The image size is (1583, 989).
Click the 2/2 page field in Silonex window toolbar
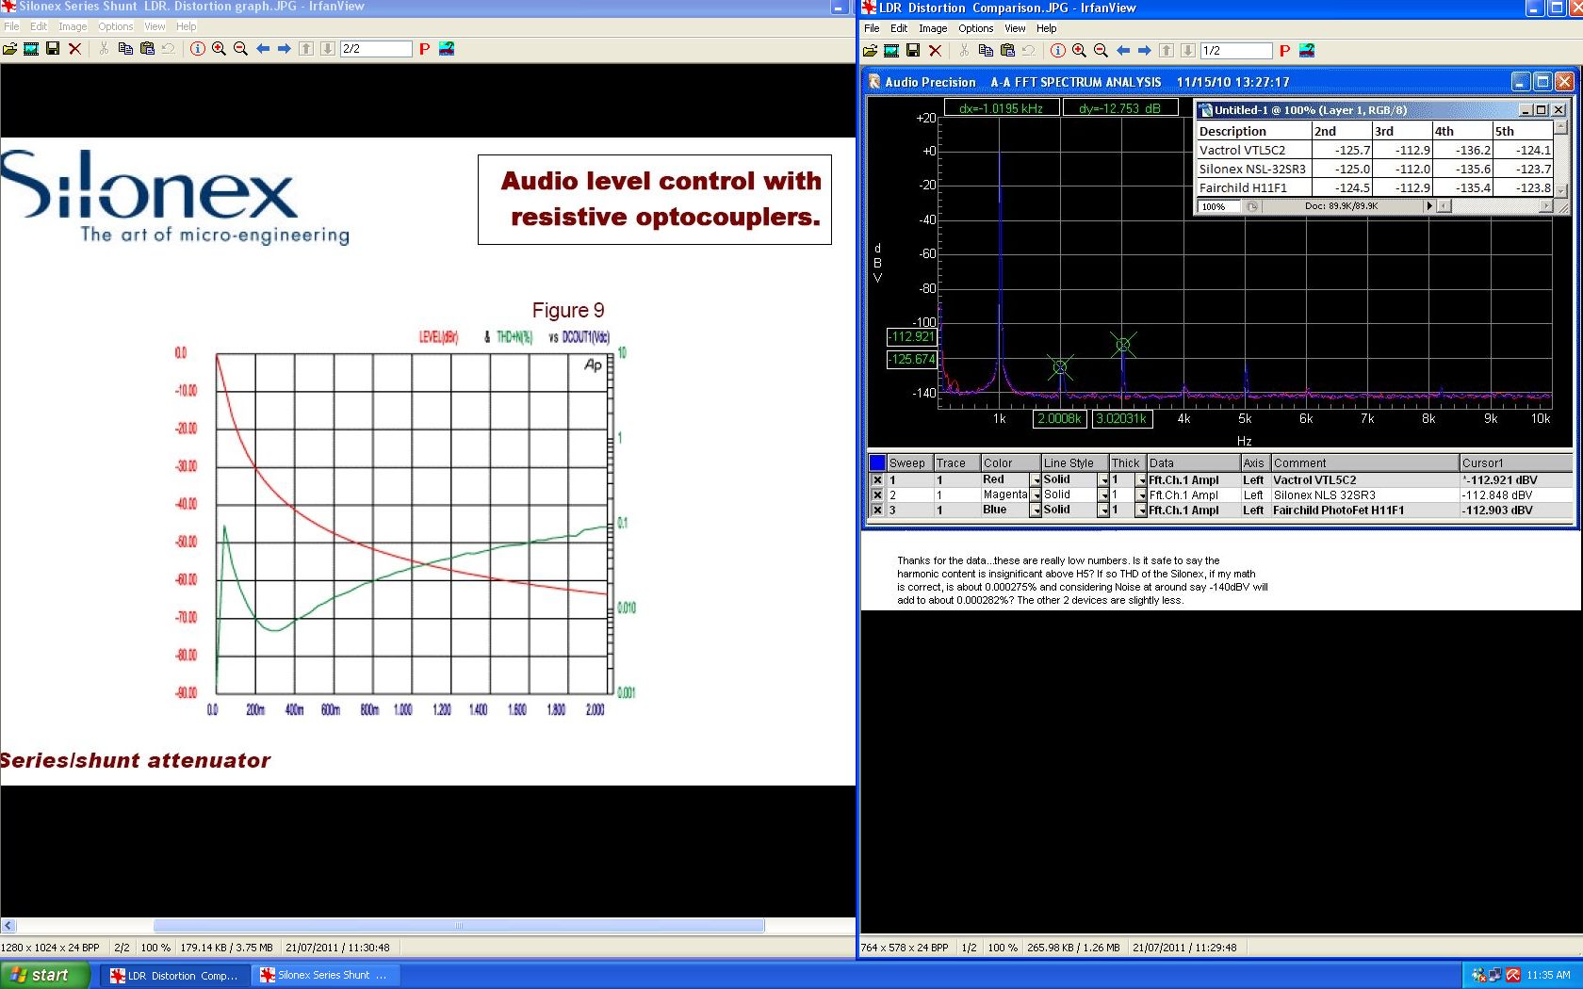click(376, 49)
